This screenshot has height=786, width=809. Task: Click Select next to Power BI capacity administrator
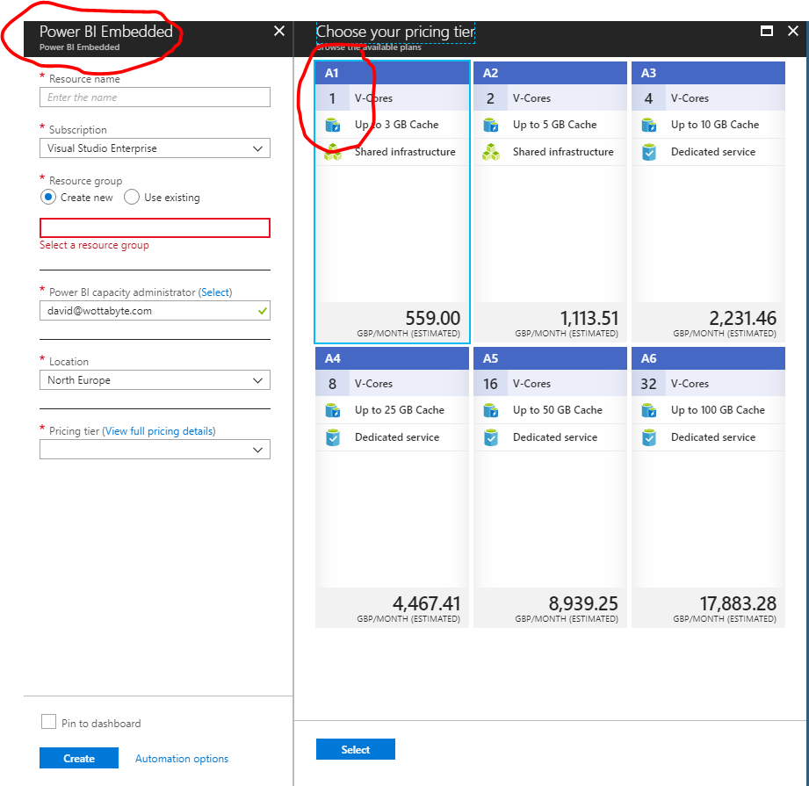[x=215, y=292]
